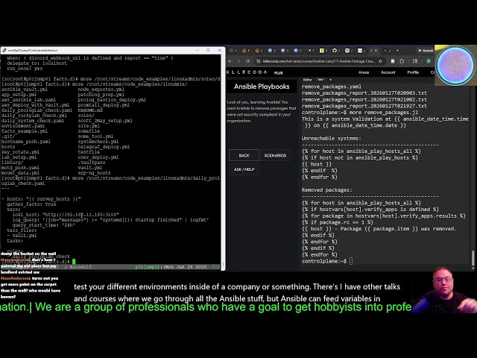The image size is (477, 358).
Task: Click 'key_rotate.yml' in the listing
Action: click(x=20, y=152)
